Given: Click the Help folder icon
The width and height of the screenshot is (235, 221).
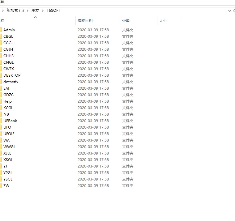Looking at the screenshot, I should click(x=1, y=101).
